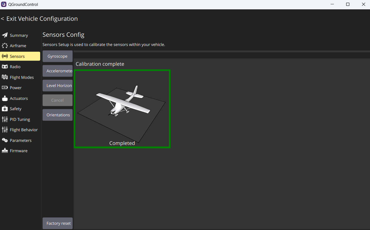Open the Orientations settings button
The height and width of the screenshot is (230, 370).
pos(58,115)
